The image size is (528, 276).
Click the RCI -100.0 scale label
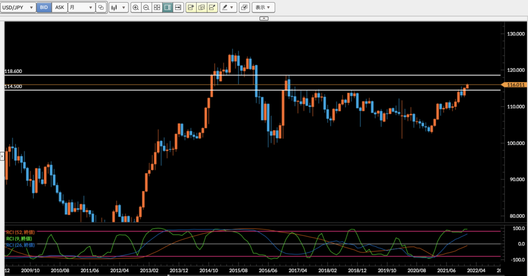point(517,259)
